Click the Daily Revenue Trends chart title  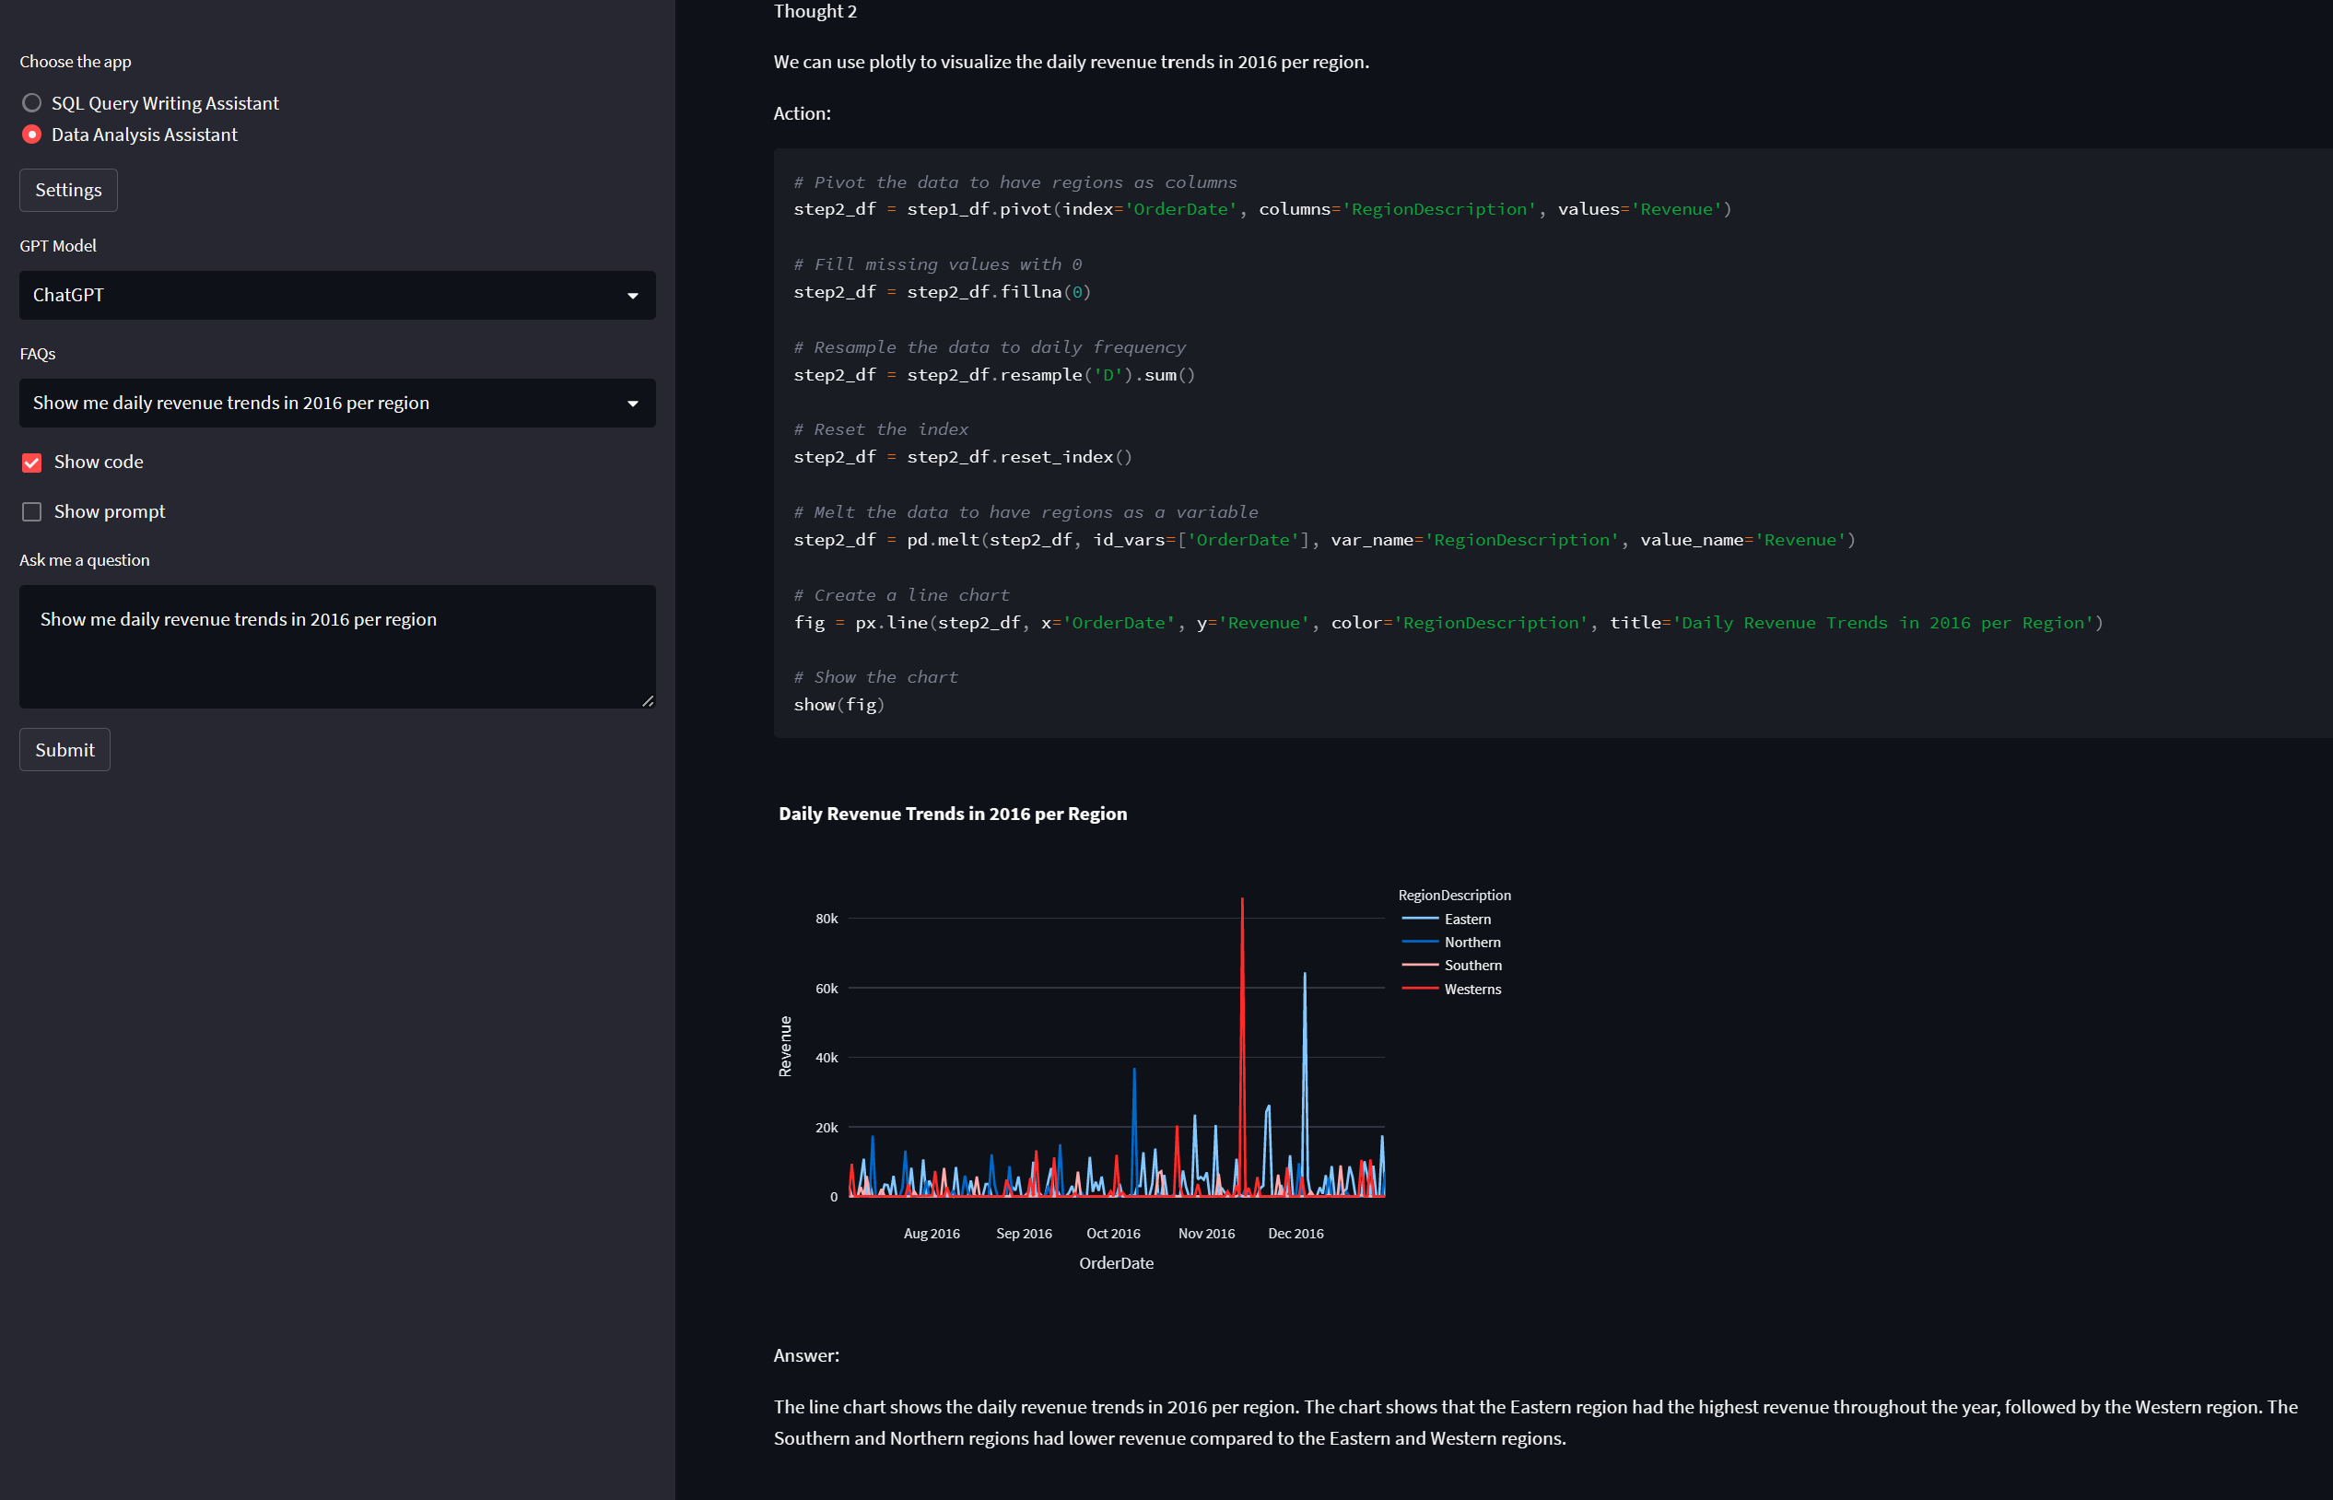click(x=952, y=814)
